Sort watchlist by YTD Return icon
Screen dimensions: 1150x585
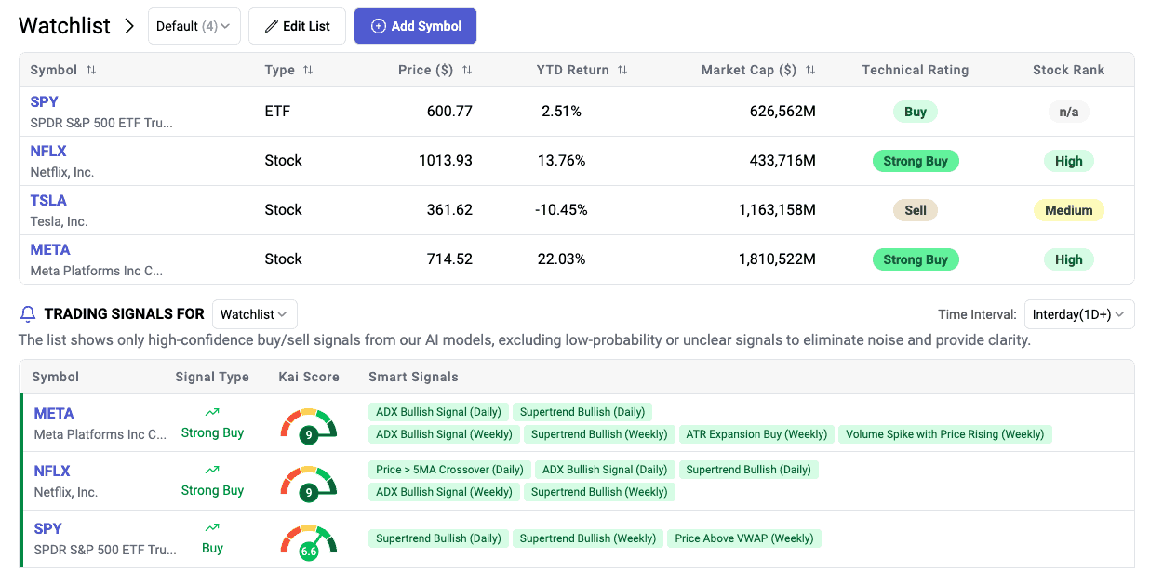click(x=622, y=71)
